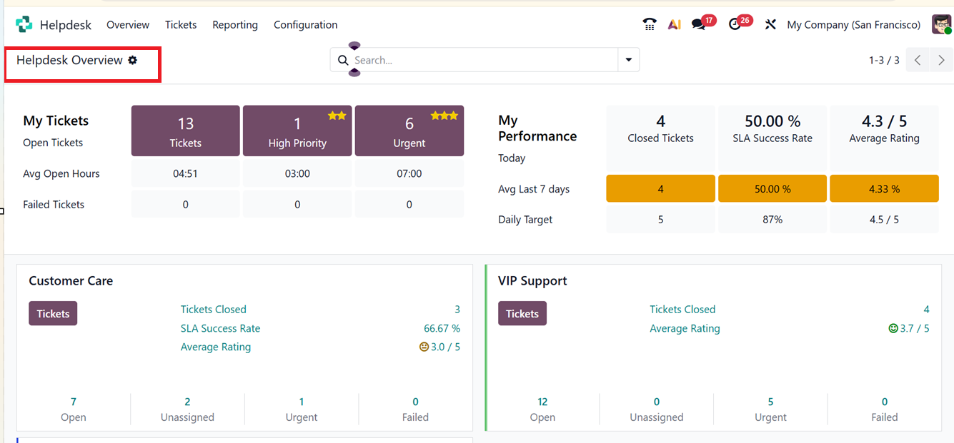Click the user avatar picture
954x443 pixels.
941,24
